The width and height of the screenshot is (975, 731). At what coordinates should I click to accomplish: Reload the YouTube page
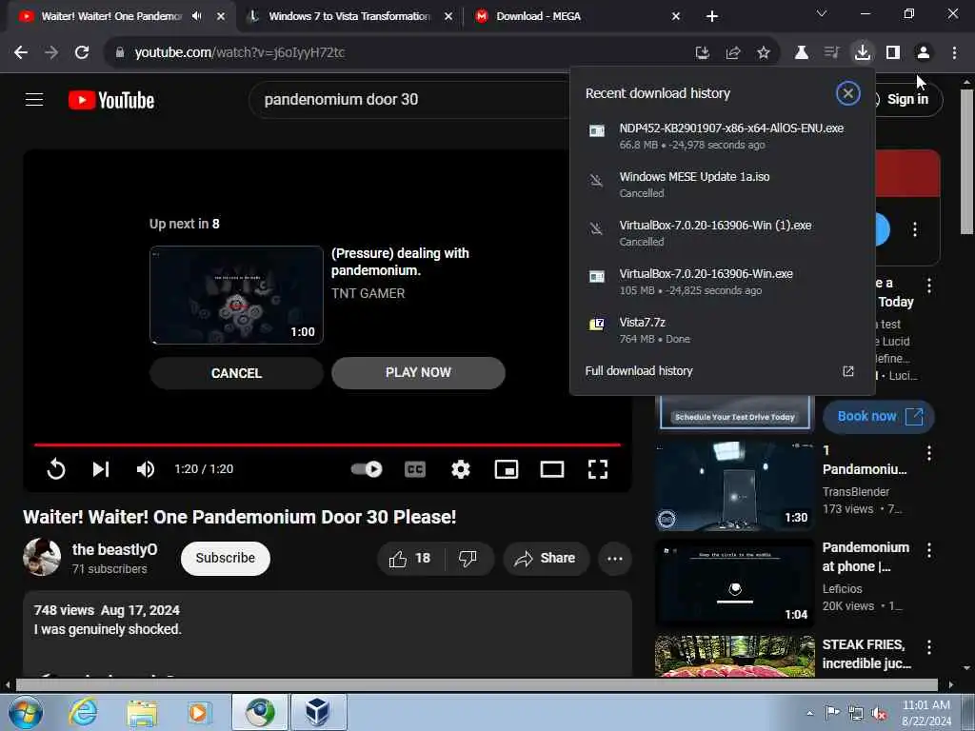[82, 53]
